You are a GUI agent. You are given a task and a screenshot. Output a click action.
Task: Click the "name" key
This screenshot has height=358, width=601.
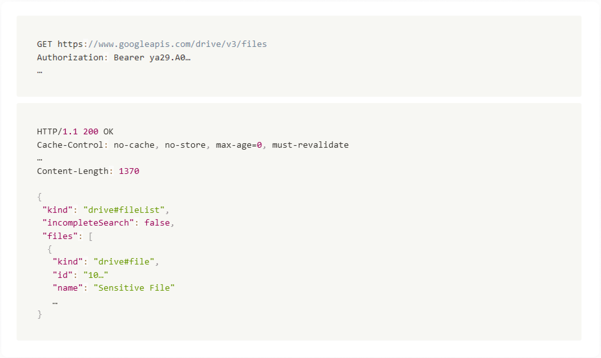pos(68,288)
